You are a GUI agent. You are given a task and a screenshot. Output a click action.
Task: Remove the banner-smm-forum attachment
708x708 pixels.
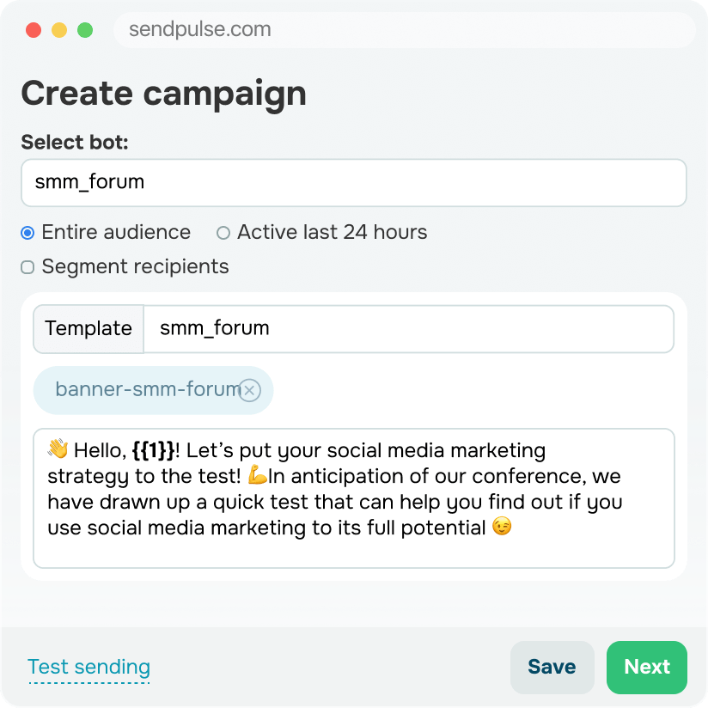[x=249, y=391]
